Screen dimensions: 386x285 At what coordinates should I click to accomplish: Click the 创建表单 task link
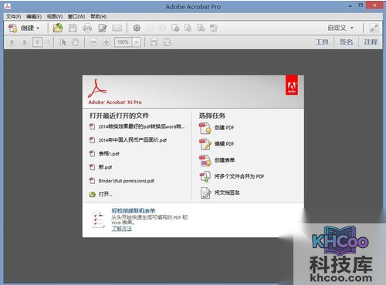pos(225,160)
